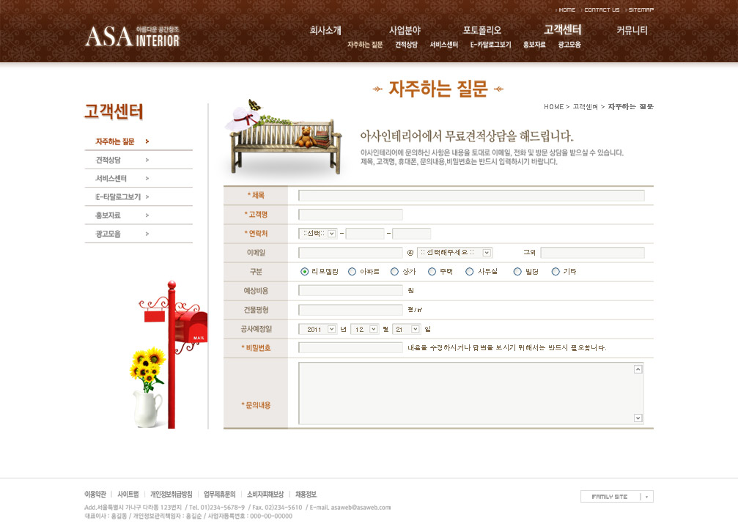The height and width of the screenshot is (529, 738).
Task: Go to 회사소개 in the main menu
Action: point(325,31)
